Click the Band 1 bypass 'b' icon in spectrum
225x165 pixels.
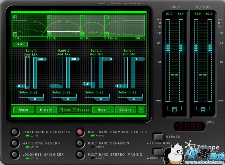pyautogui.click(x=15, y=17)
